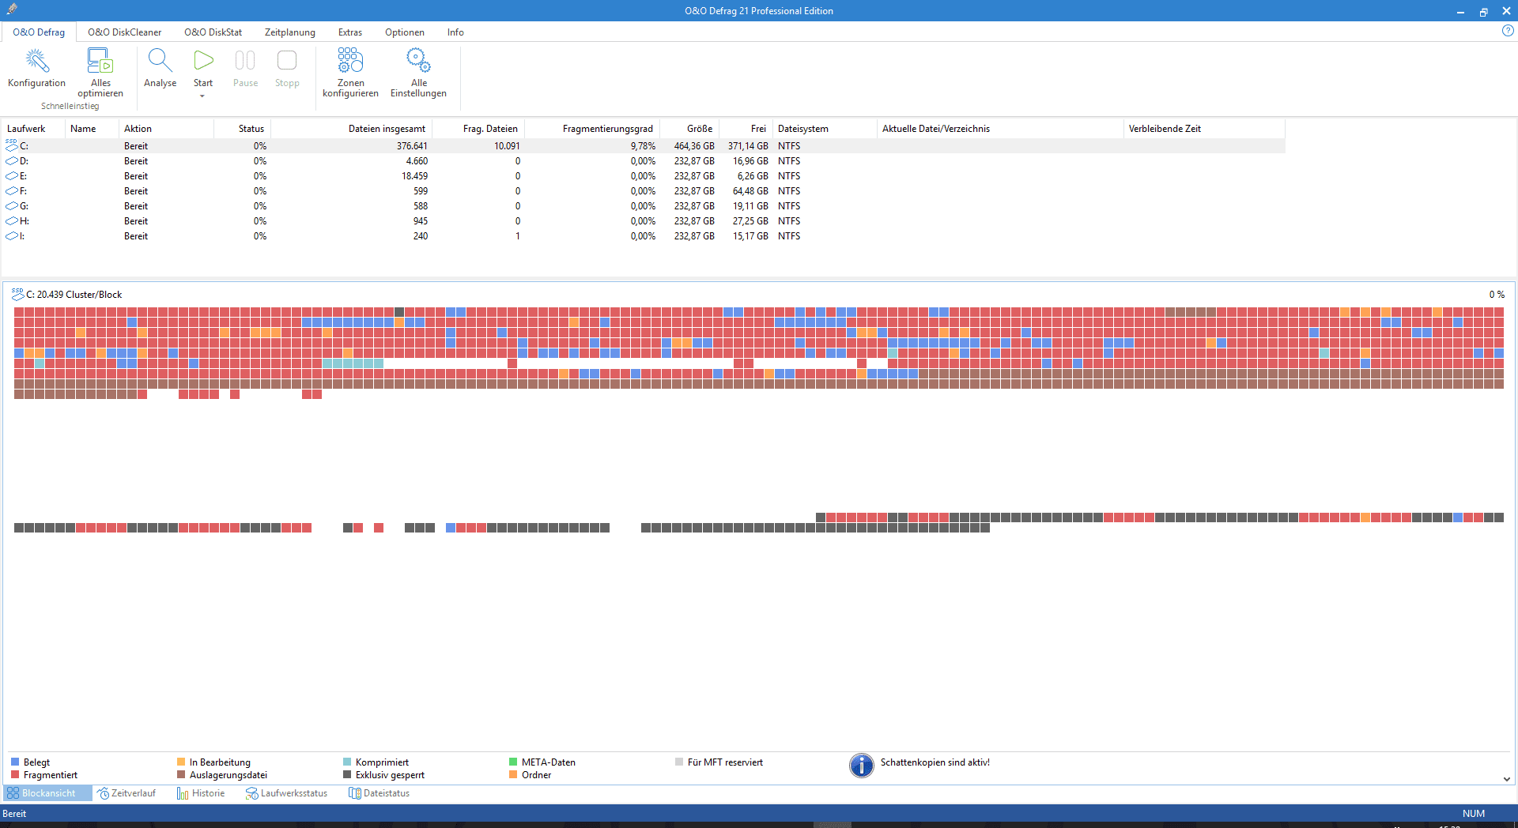Click the In Bearbeitung legend swatch
The image size is (1518, 828).
181,762
